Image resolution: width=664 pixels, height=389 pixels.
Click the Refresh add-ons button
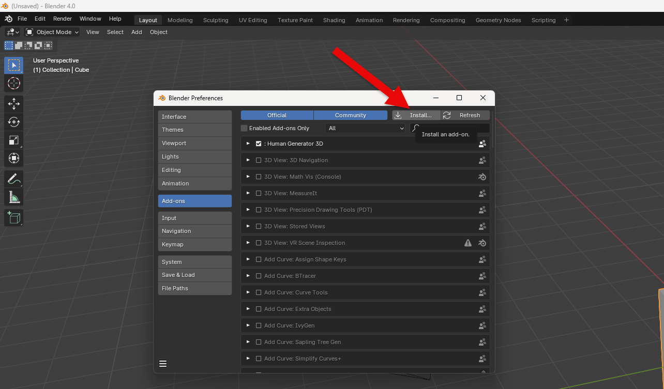click(x=465, y=115)
